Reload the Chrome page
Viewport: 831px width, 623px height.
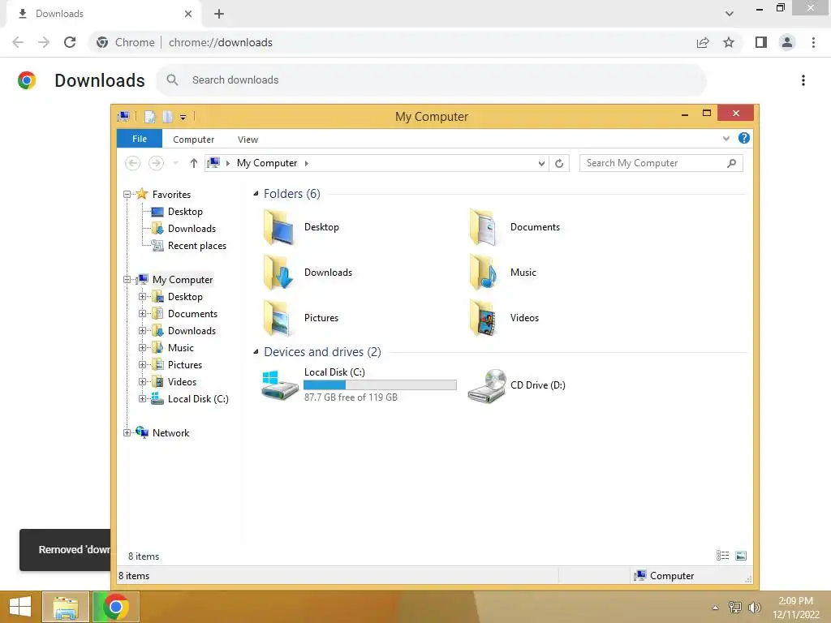[70, 42]
